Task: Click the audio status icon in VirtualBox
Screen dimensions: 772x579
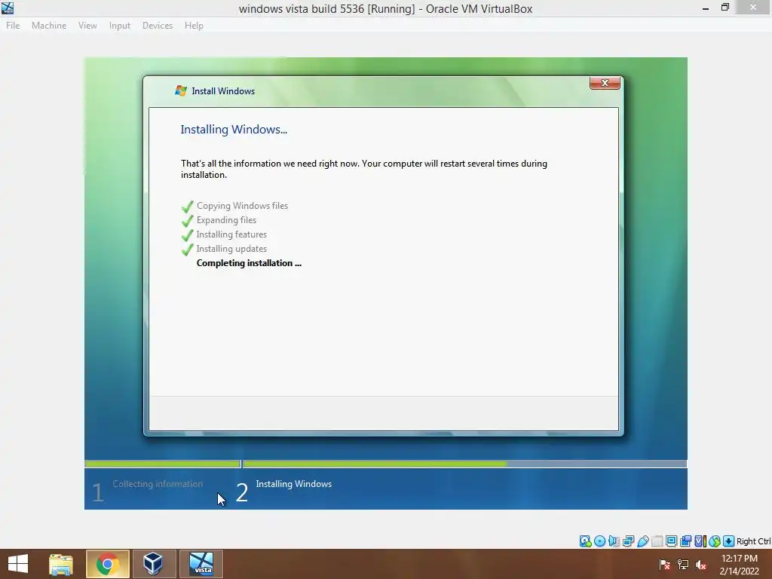Action: click(614, 541)
